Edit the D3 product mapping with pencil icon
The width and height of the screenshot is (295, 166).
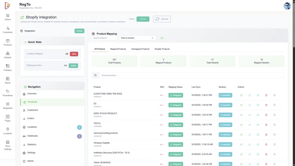250,105
